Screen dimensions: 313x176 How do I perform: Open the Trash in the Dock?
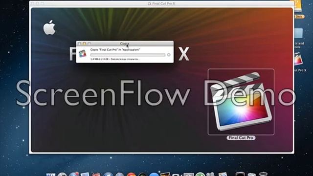pos(263,174)
